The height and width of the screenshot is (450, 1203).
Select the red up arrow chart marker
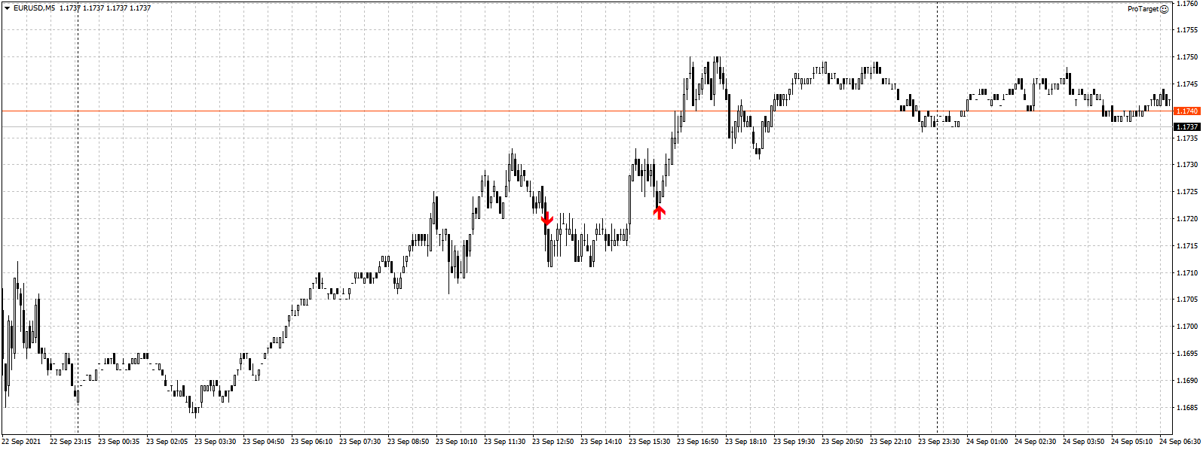[660, 212]
